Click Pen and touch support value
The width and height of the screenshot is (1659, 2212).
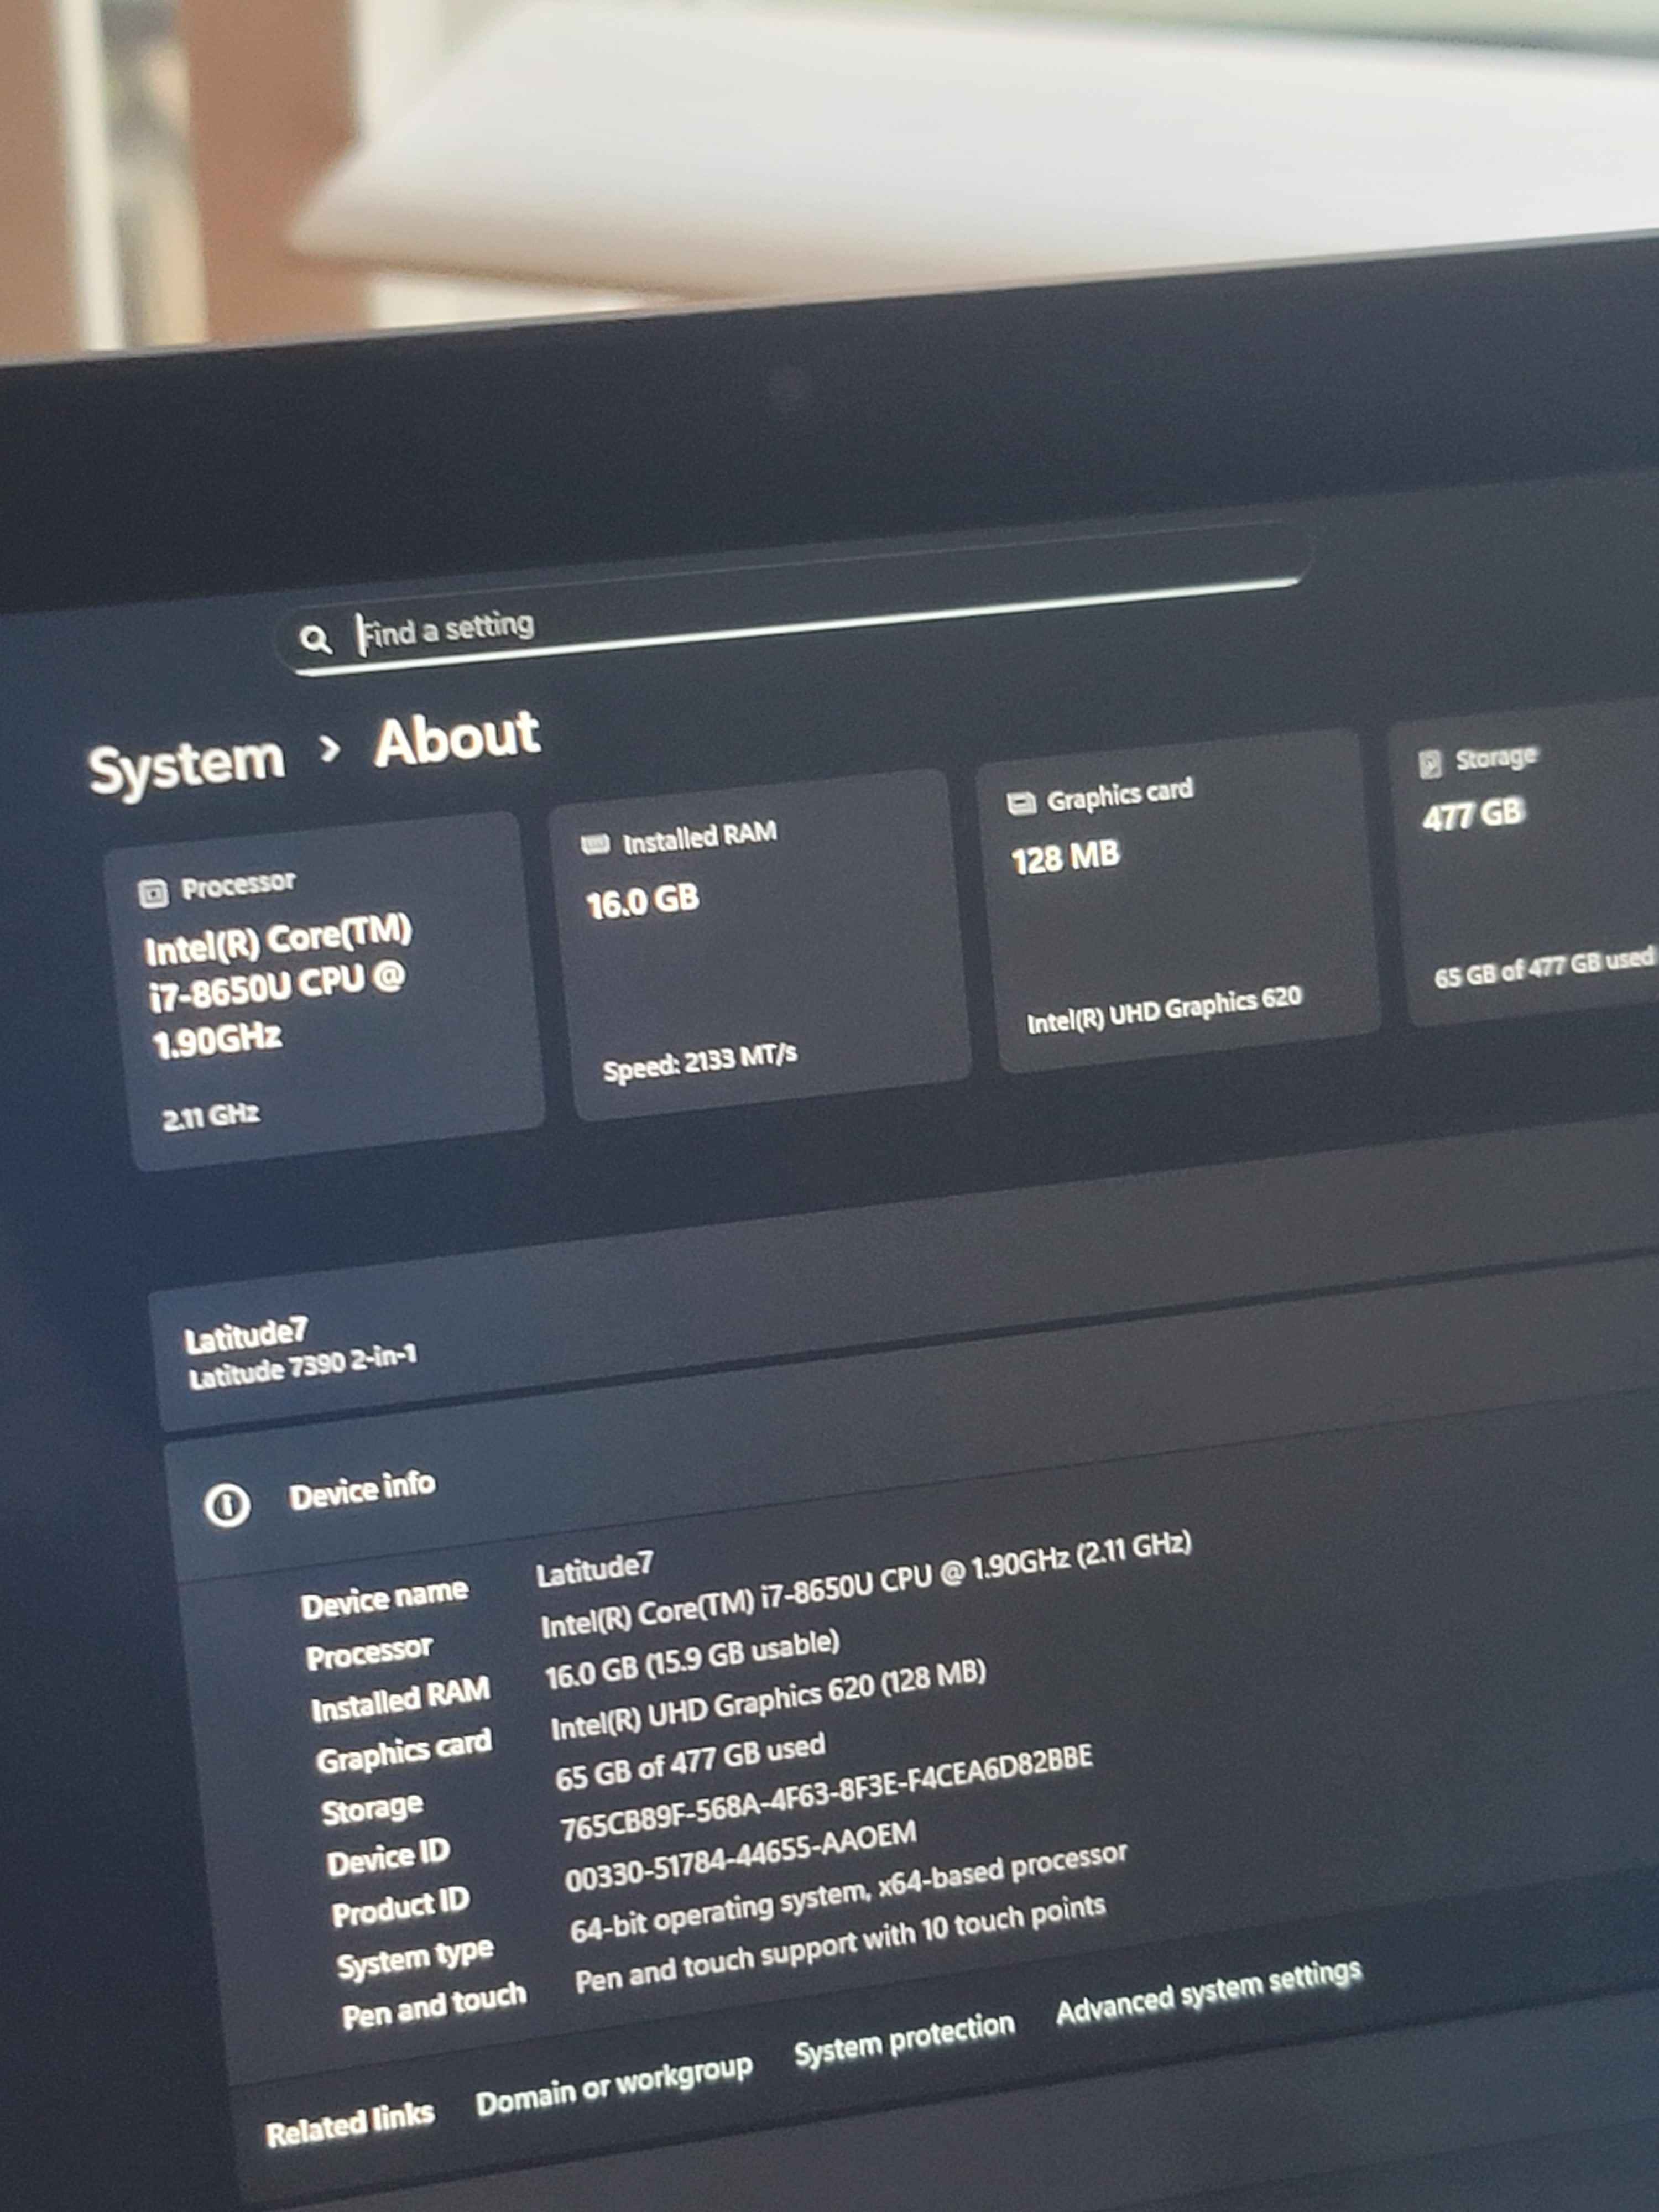click(840, 1945)
